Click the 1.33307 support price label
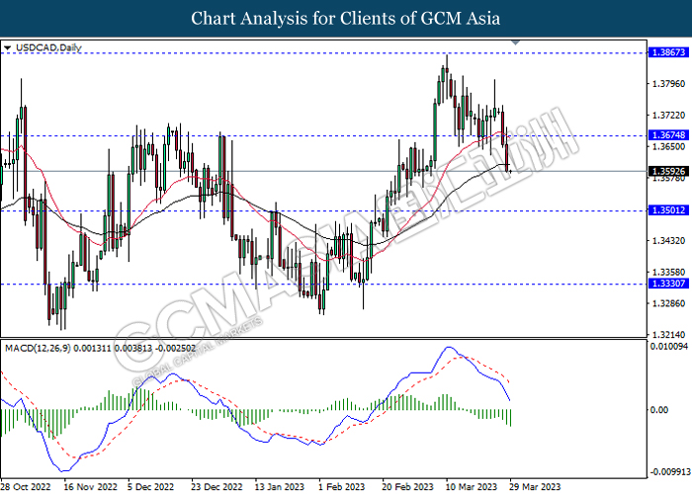The image size is (692, 494). 668,284
